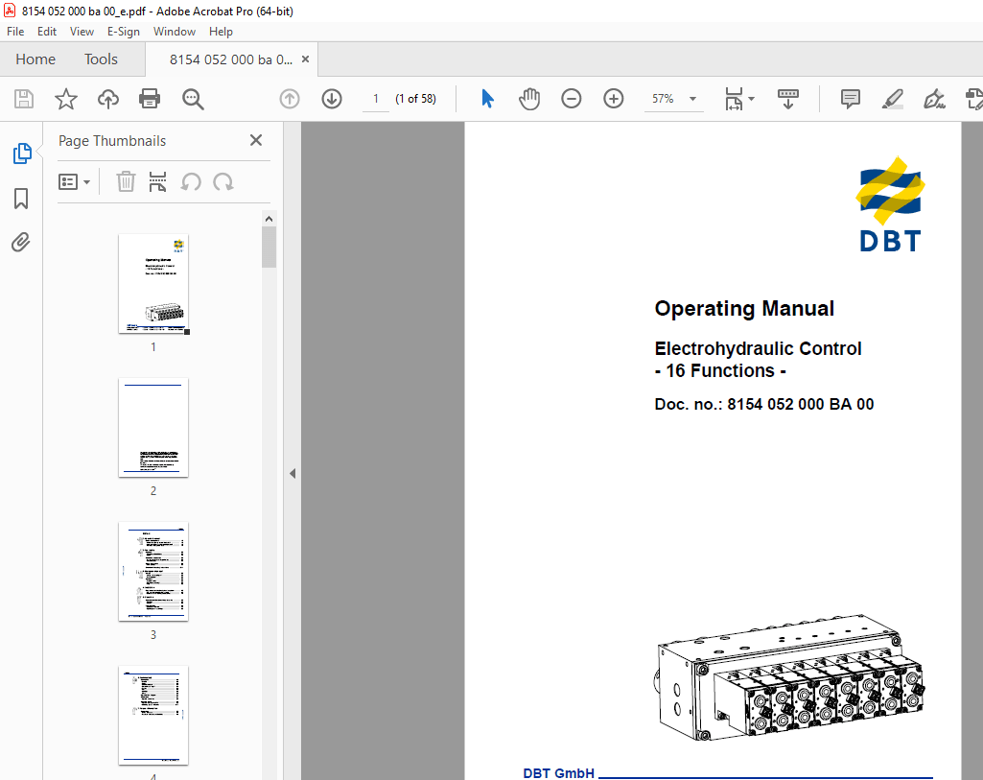Select the Highlight text pen tool
Image resolution: width=983 pixels, height=780 pixels.
point(892,99)
